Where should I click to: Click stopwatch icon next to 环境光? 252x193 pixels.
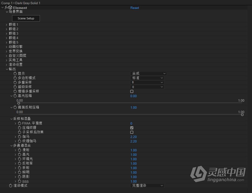pyautogui.click(x=20, y=159)
